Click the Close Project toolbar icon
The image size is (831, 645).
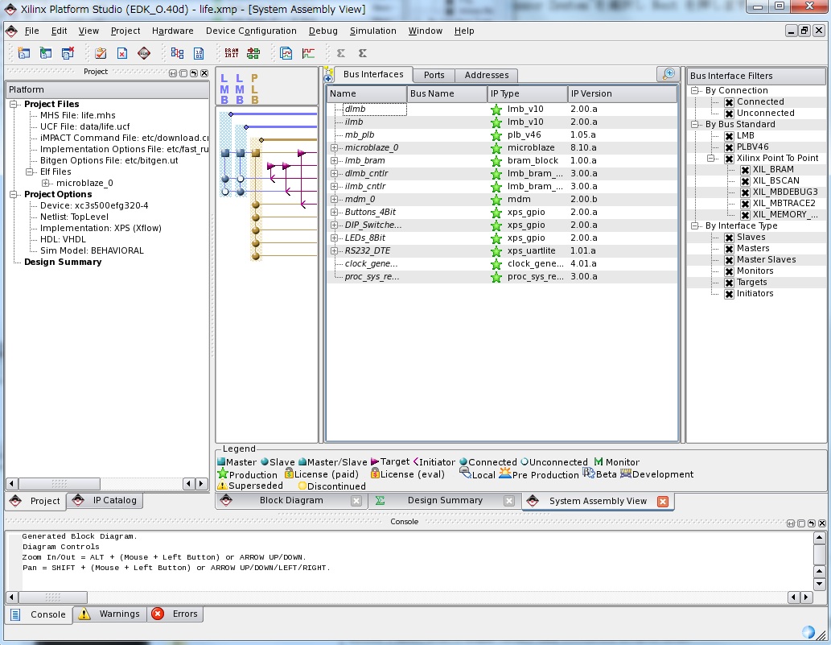tap(68, 53)
